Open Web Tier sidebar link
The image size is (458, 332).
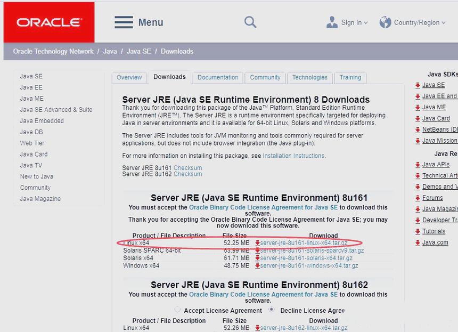pyautogui.click(x=32, y=143)
